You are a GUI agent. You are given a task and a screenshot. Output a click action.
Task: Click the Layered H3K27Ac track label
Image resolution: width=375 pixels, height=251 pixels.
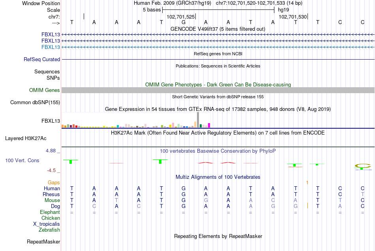point(26,139)
